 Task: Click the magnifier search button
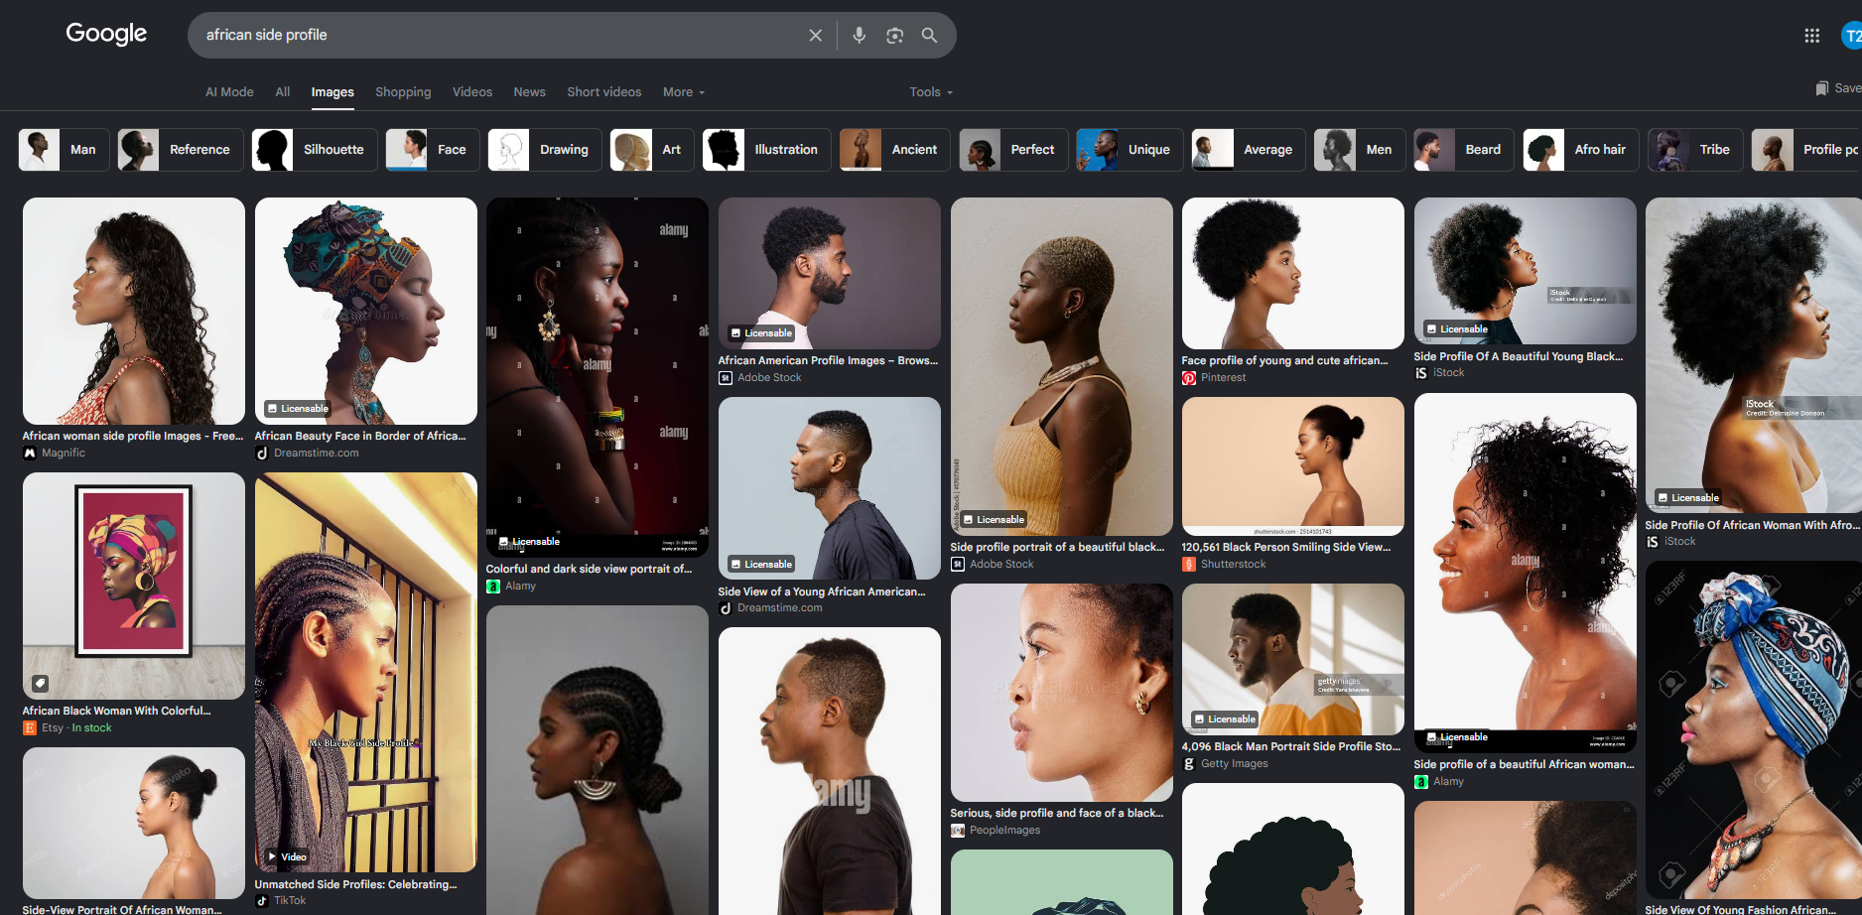929,35
